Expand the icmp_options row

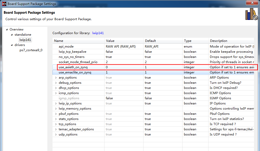tap(56, 93)
